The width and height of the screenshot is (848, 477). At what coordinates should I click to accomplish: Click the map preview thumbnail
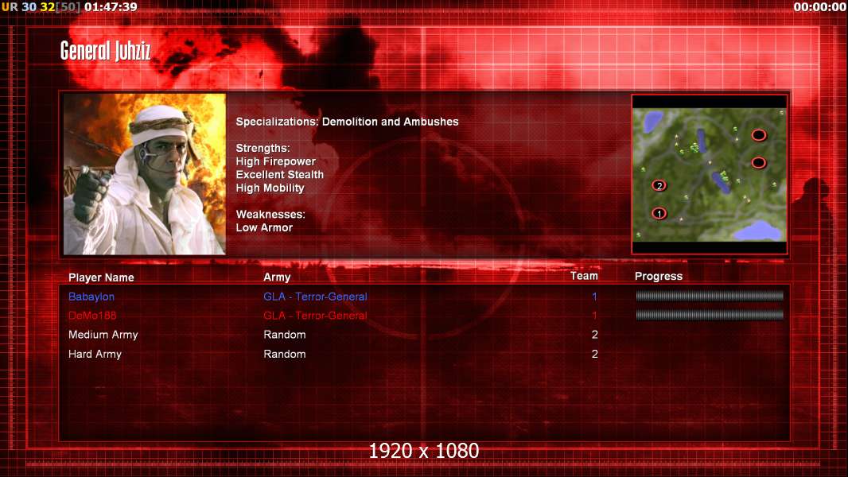tap(710, 174)
